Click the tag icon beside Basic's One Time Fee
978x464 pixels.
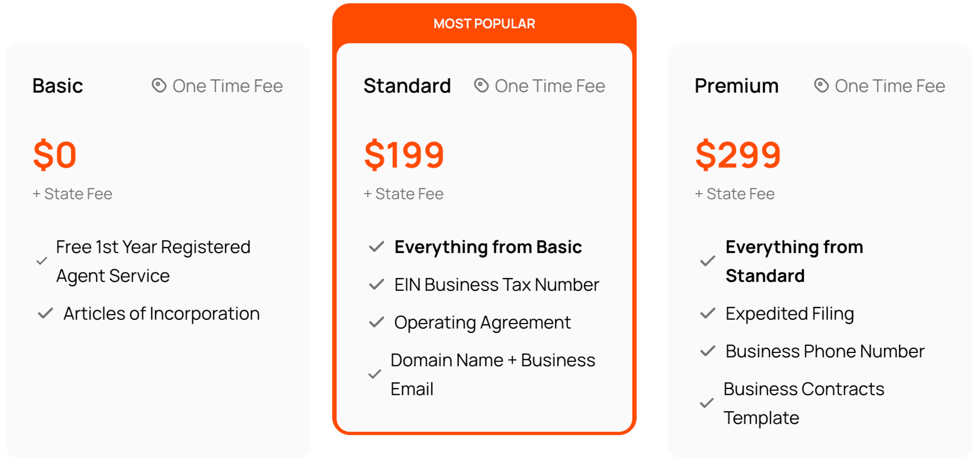(x=158, y=85)
